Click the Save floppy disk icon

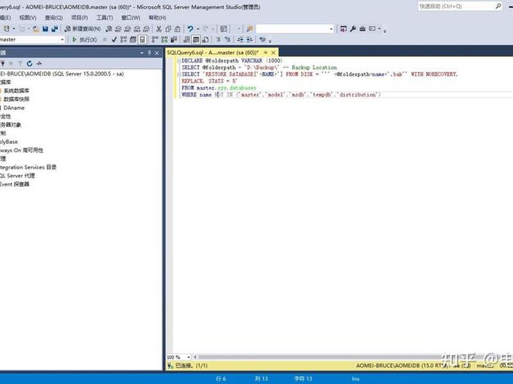[x=45, y=29]
